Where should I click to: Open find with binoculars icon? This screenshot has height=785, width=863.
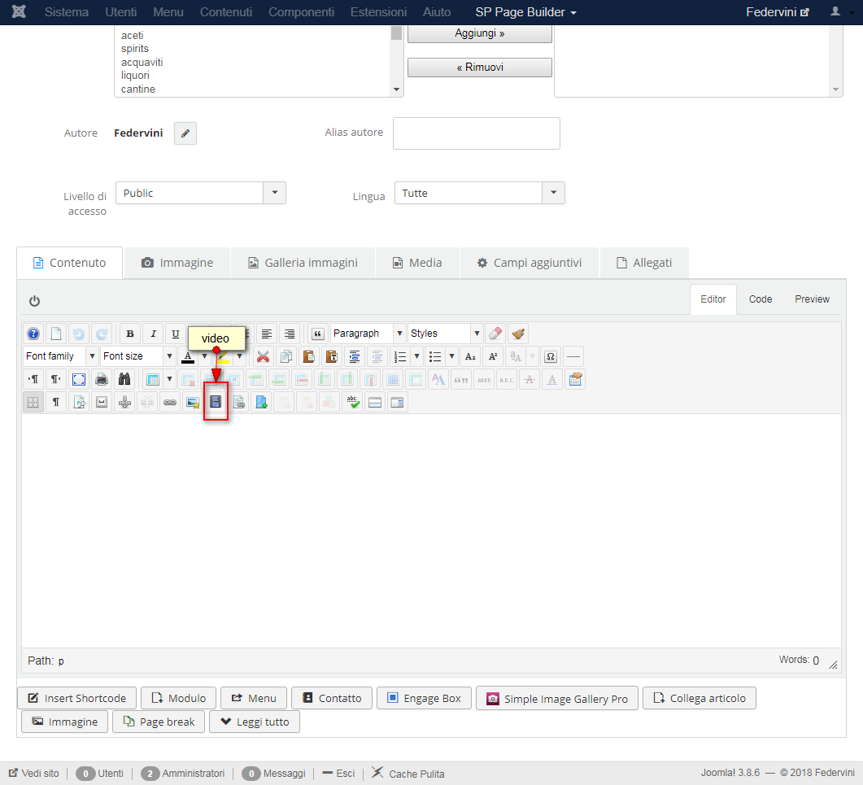(125, 379)
